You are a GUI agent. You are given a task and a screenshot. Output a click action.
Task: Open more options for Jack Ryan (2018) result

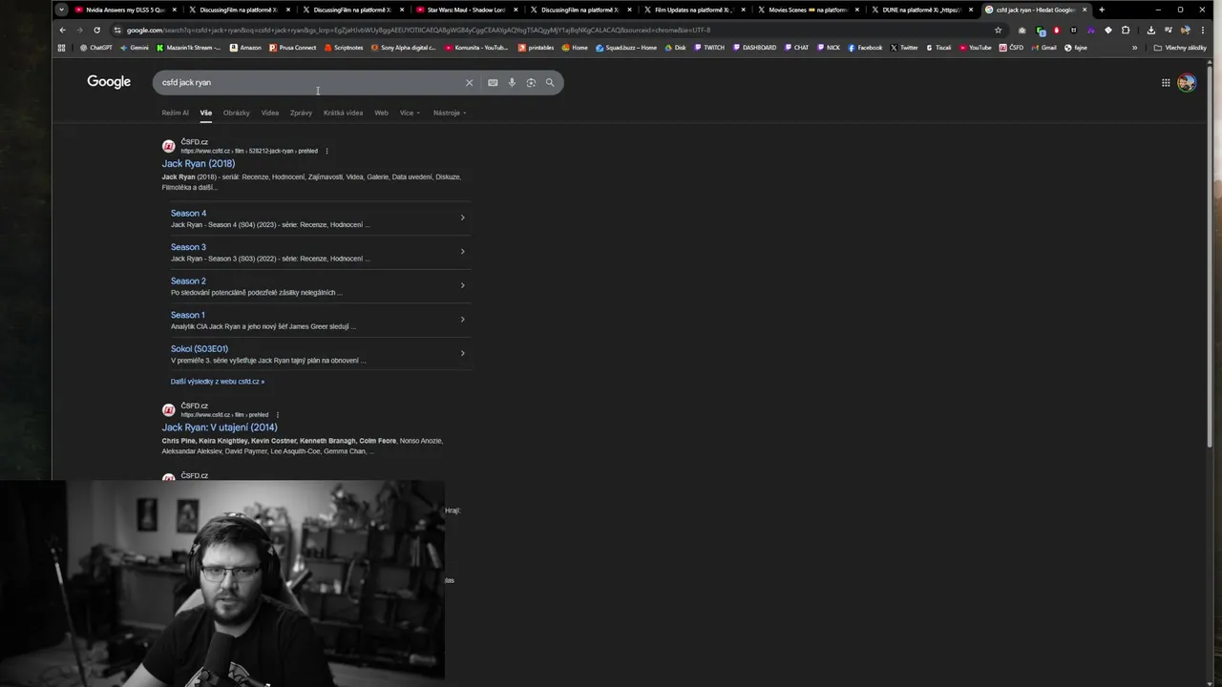(327, 151)
